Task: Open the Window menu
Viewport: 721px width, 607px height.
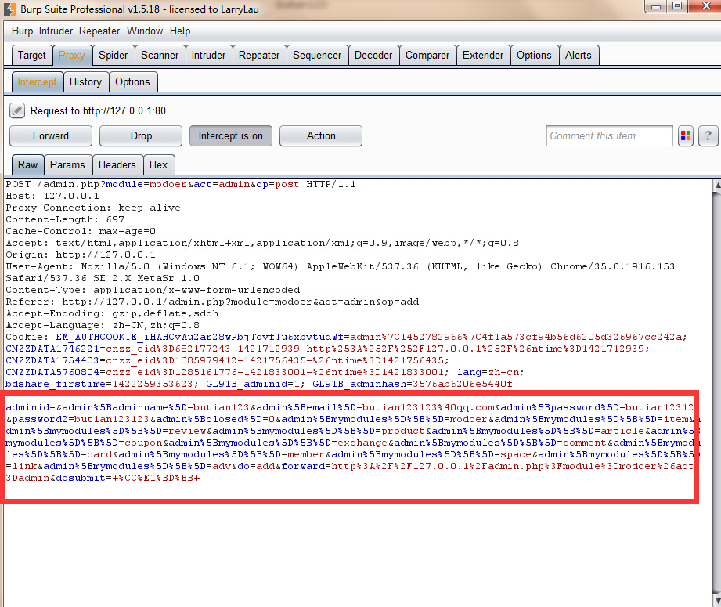Action: 145,31
